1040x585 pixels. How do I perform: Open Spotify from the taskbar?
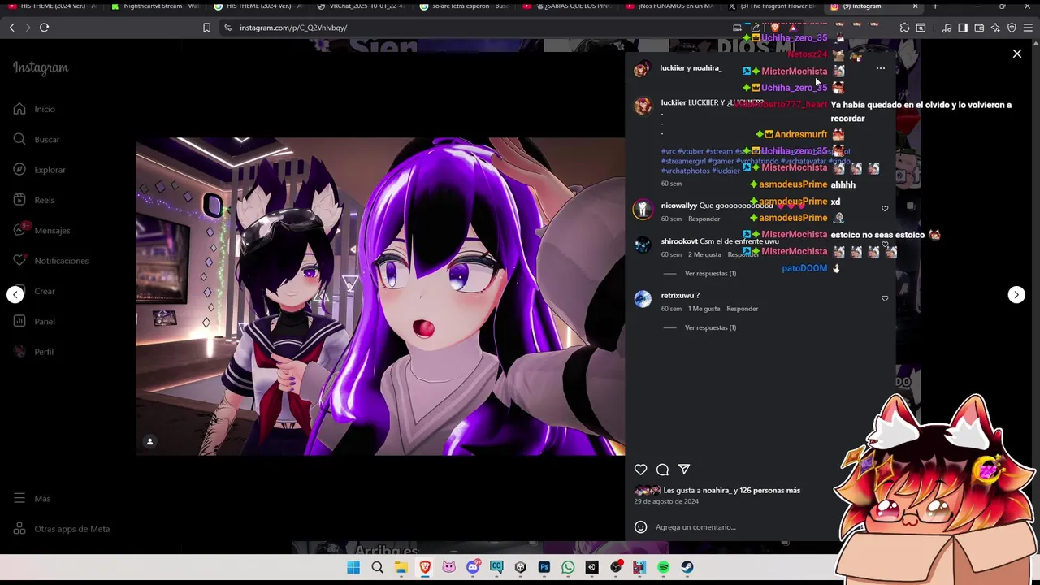(x=664, y=568)
